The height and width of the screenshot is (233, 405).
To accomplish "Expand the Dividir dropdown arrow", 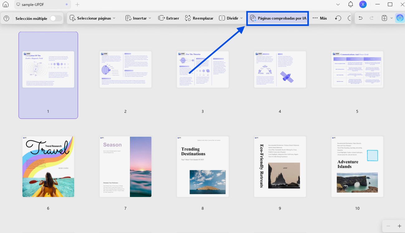I will tap(241, 18).
